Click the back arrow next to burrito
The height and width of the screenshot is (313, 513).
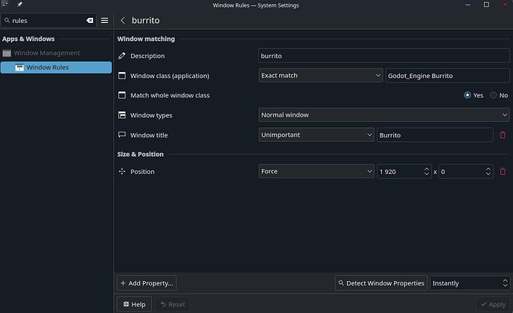pos(122,21)
